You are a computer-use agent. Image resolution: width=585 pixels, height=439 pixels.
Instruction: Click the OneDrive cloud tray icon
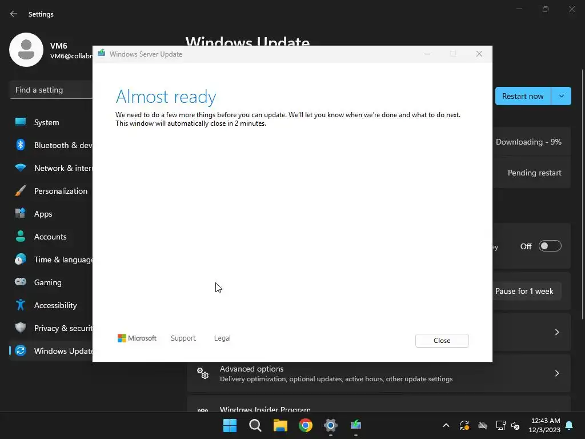click(x=483, y=425)
